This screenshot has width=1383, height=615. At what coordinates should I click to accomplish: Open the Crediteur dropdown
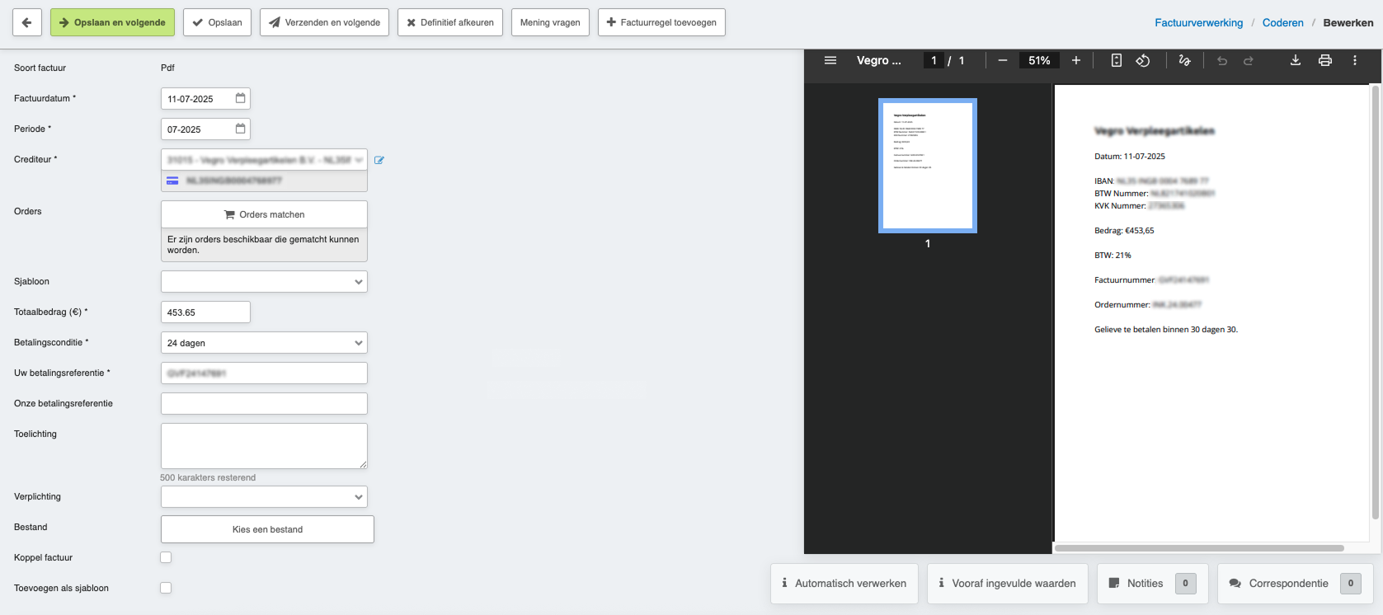click(x=264, y=160)
